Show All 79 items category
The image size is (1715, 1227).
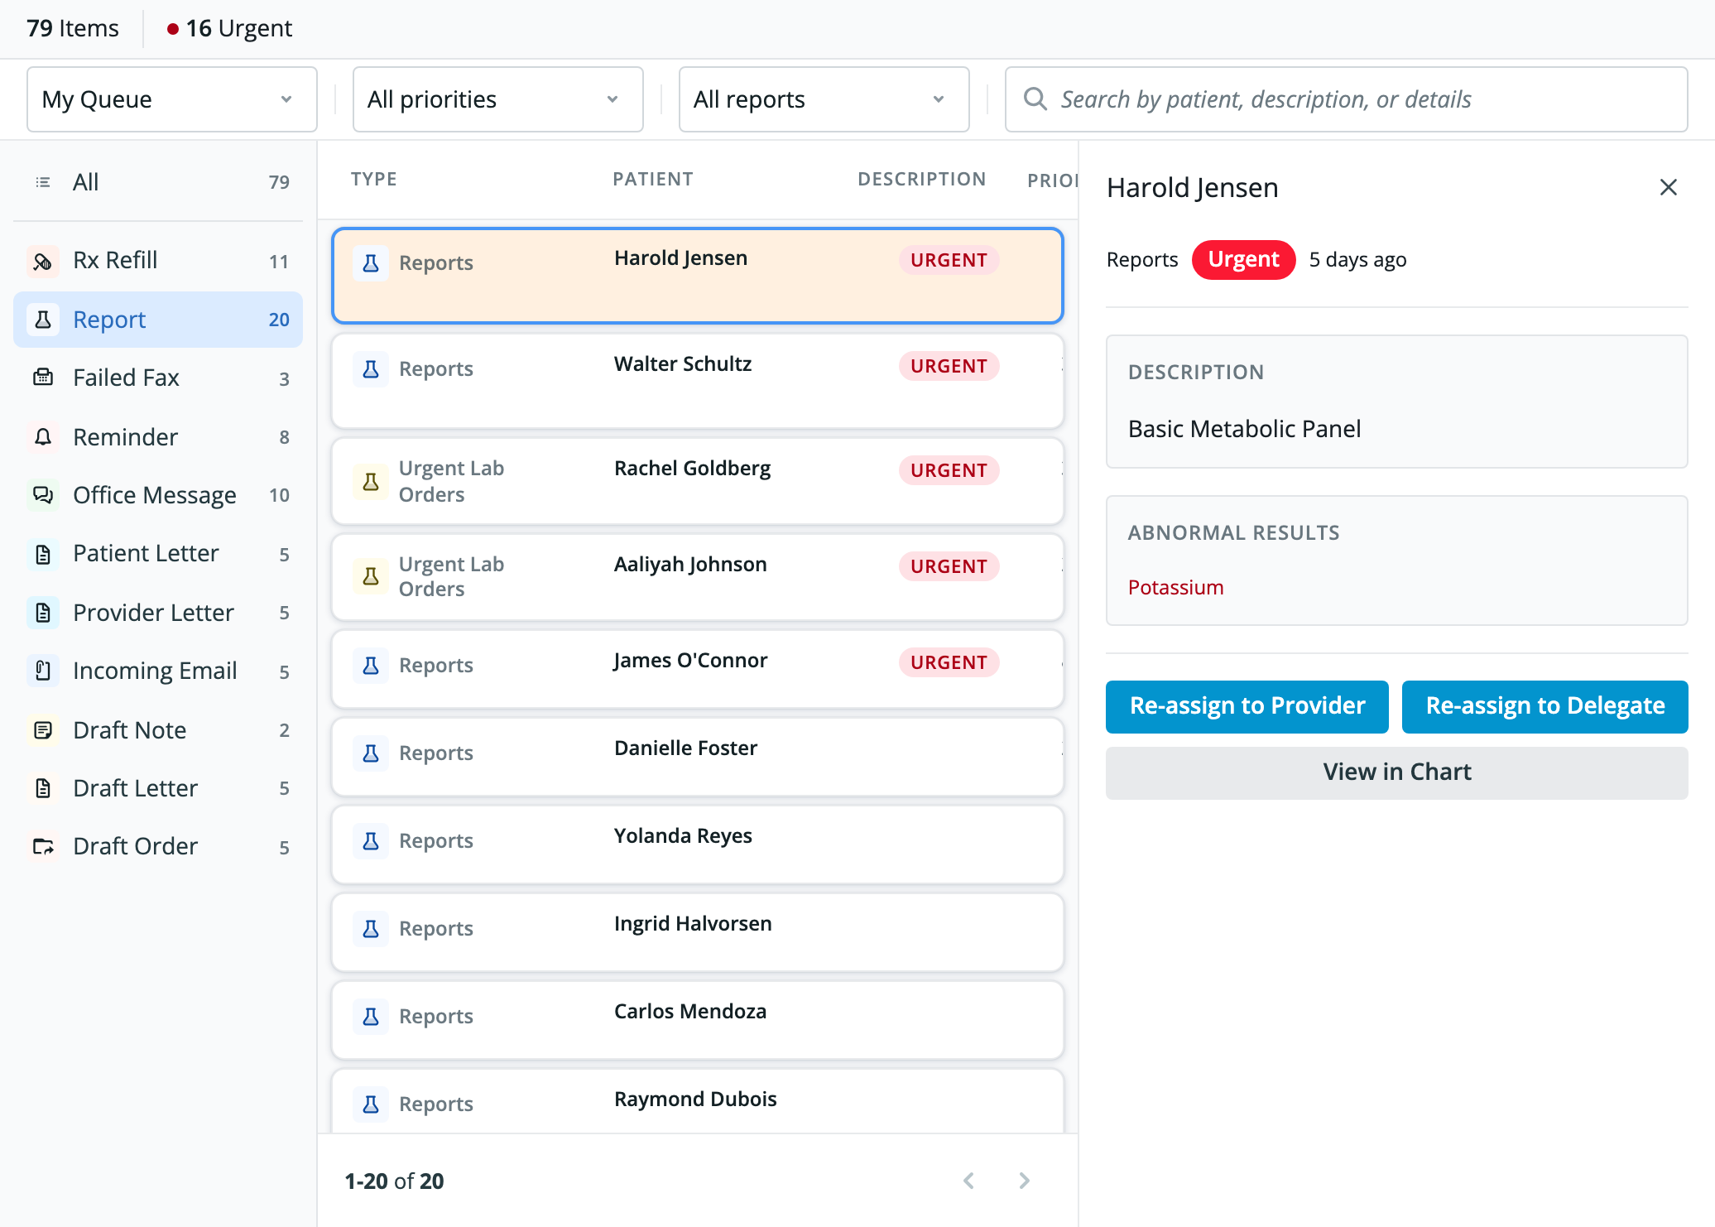158,182
